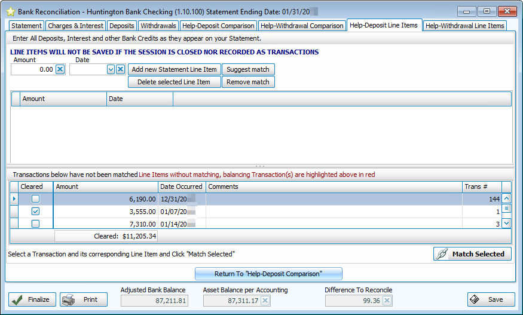Click the Print printer button
523x315 pixels.
tap(84, 299)
